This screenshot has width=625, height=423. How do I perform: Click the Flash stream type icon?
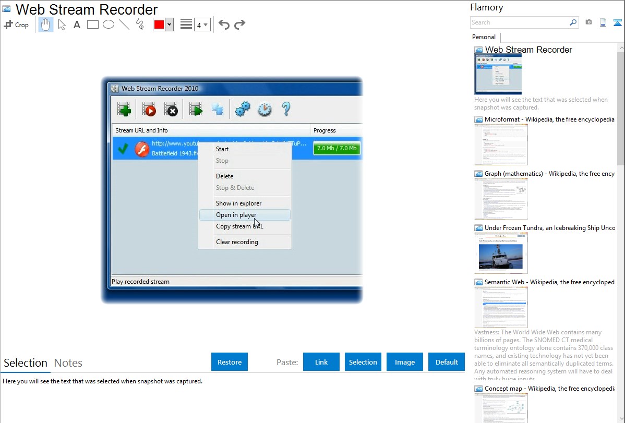tap(142, 149)
